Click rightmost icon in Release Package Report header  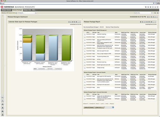pos(155,22)
